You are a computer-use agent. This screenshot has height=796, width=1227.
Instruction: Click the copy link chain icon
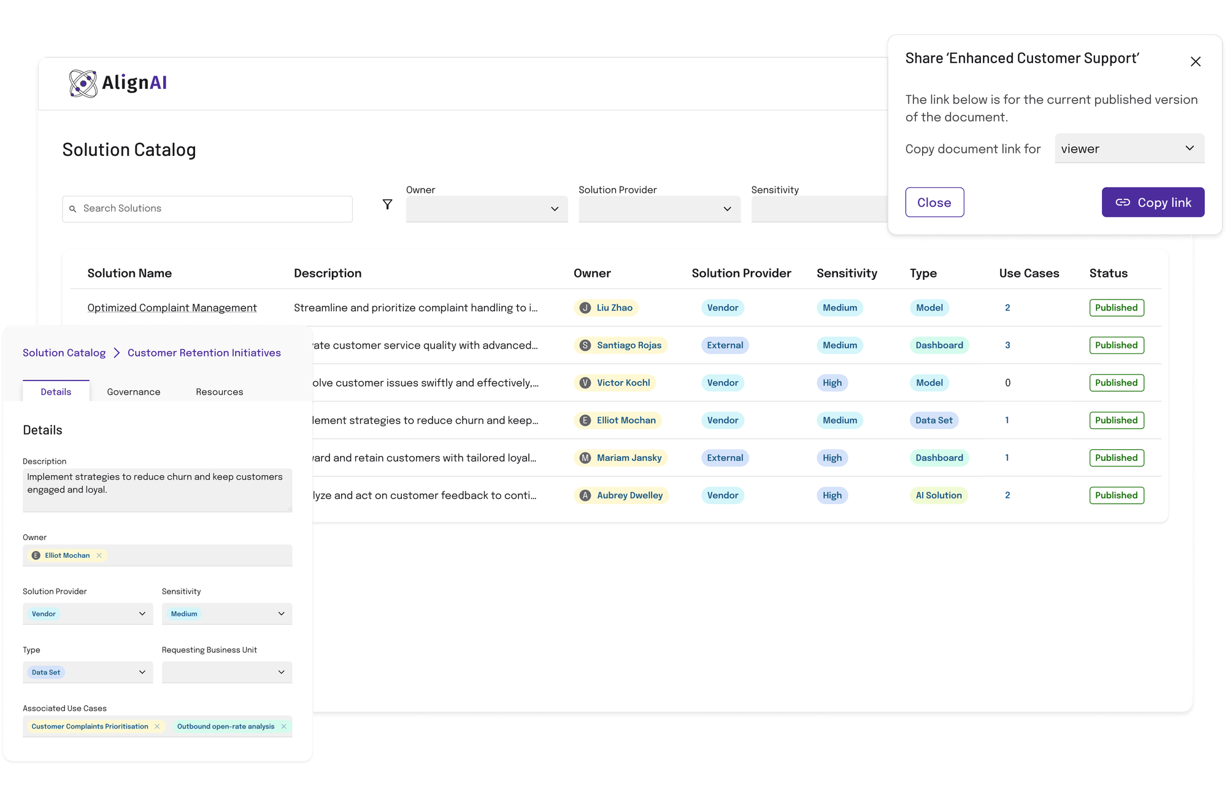tap(1123, 202)
